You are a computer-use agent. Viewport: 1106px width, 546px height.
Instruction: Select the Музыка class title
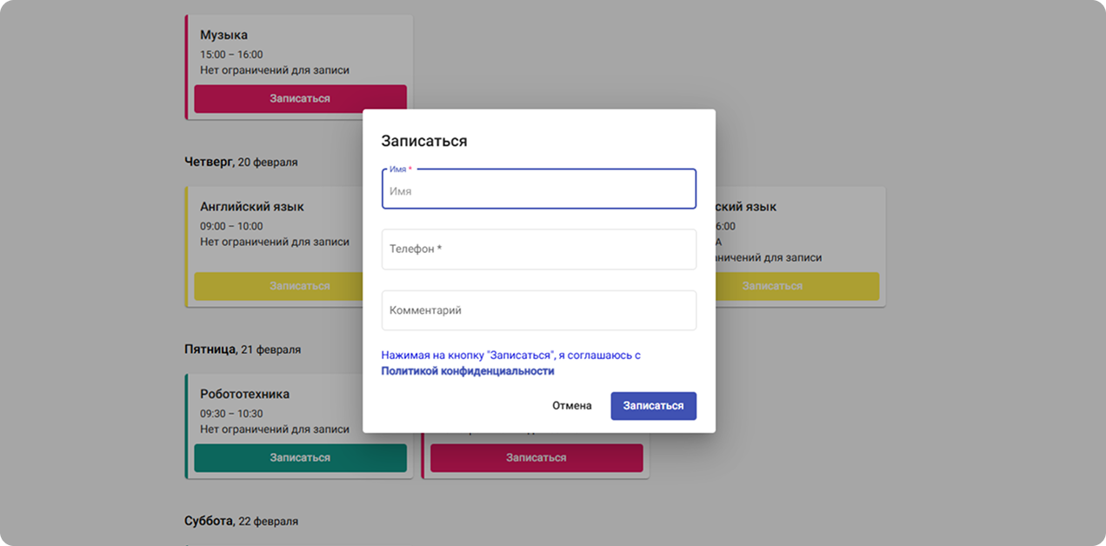pos(223,36)
